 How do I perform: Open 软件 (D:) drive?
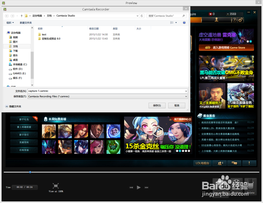click(18, 69)
